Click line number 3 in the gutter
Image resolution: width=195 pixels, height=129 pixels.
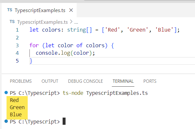(17, 46)
